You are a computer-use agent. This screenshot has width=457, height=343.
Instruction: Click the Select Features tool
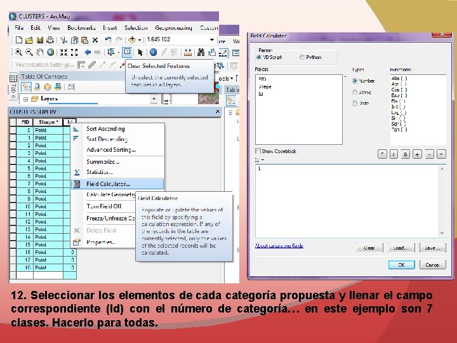pos(110,52)
